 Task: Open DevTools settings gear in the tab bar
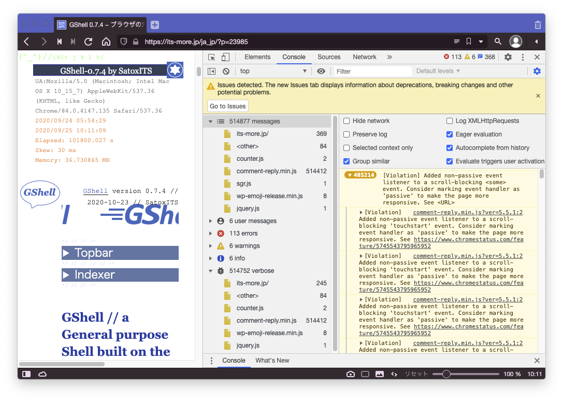[508, 57]
